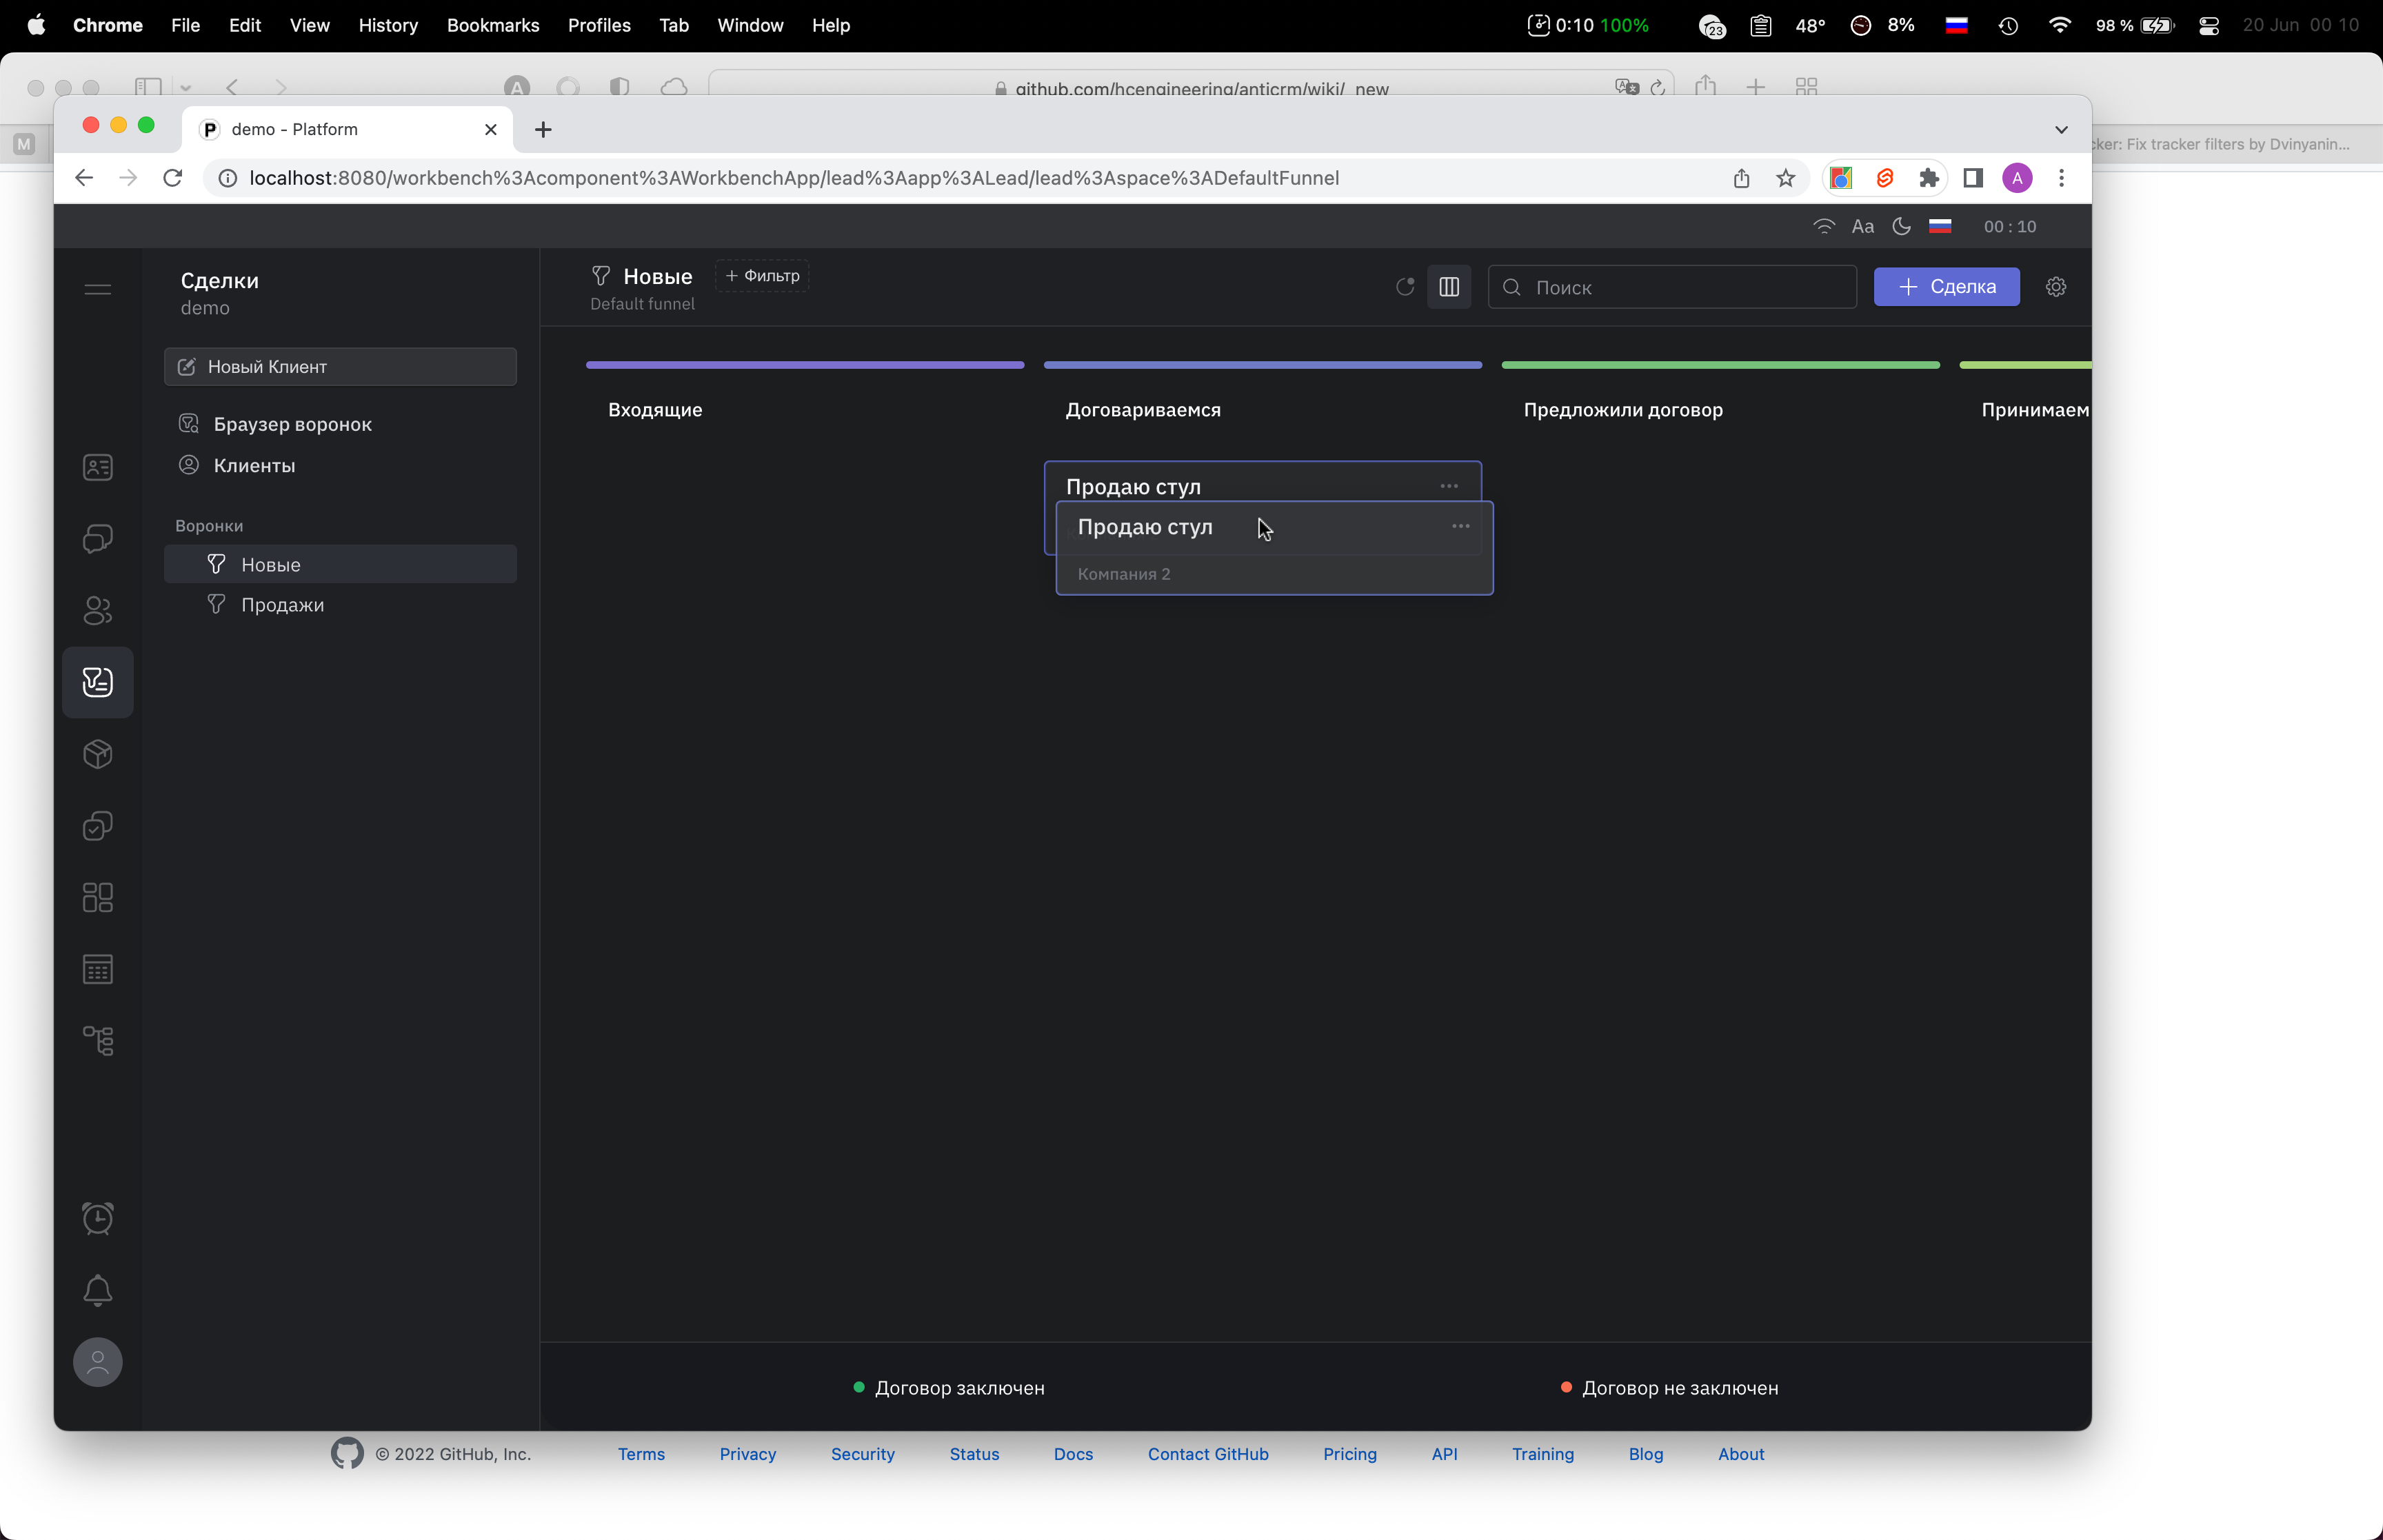Click the Chrome share page icon
The width and height of the screenshot is (2383, 1540).
coord(1742,178)
